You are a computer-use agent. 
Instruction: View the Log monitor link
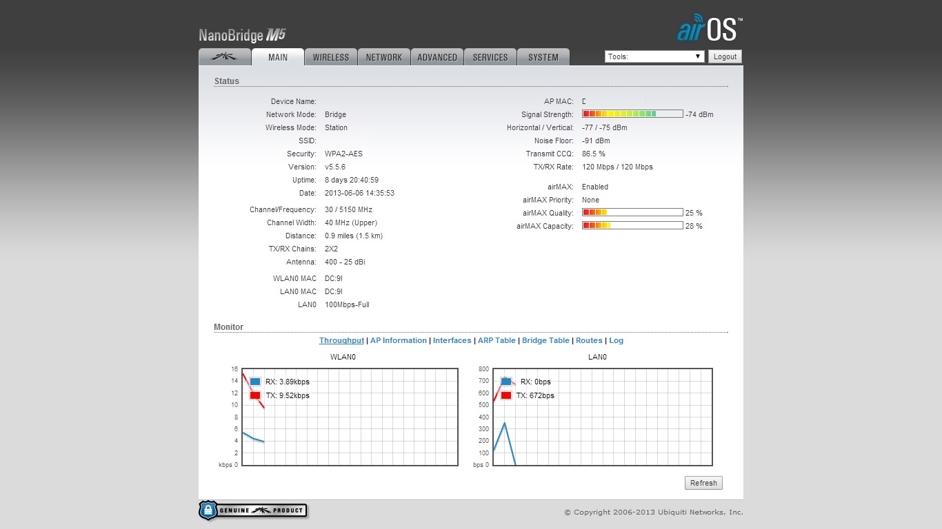[616, 340]
